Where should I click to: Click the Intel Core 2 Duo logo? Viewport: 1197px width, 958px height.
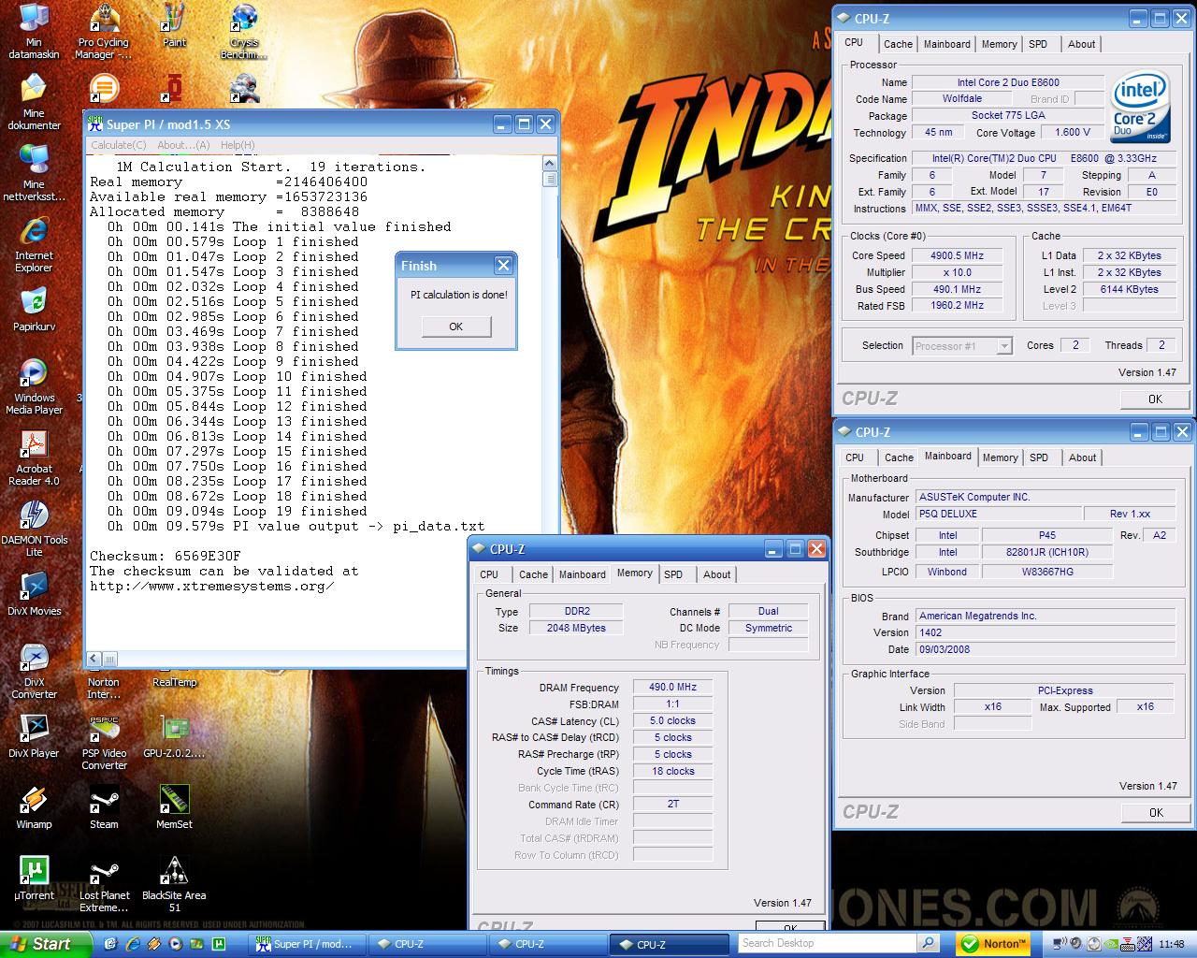pyautogui.click(x=1139, y=109)
